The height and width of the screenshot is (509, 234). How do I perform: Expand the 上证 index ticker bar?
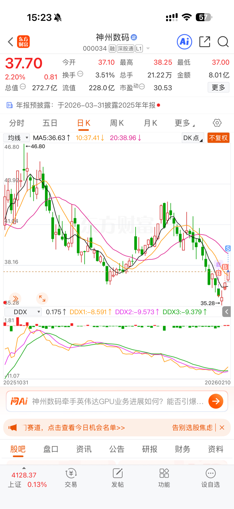pos(27,478)
